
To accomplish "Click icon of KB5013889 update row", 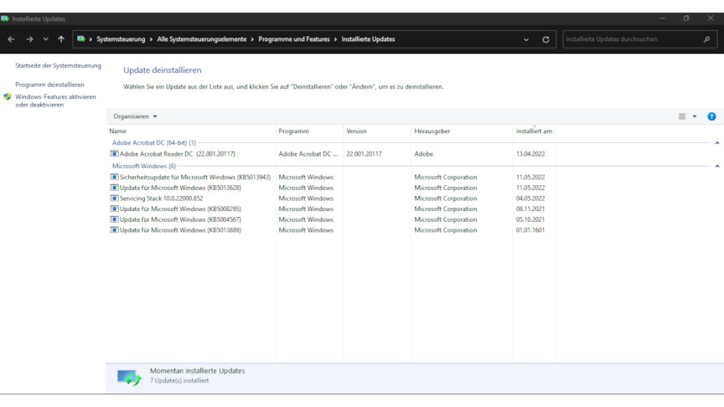I will [x=114, y=229].
